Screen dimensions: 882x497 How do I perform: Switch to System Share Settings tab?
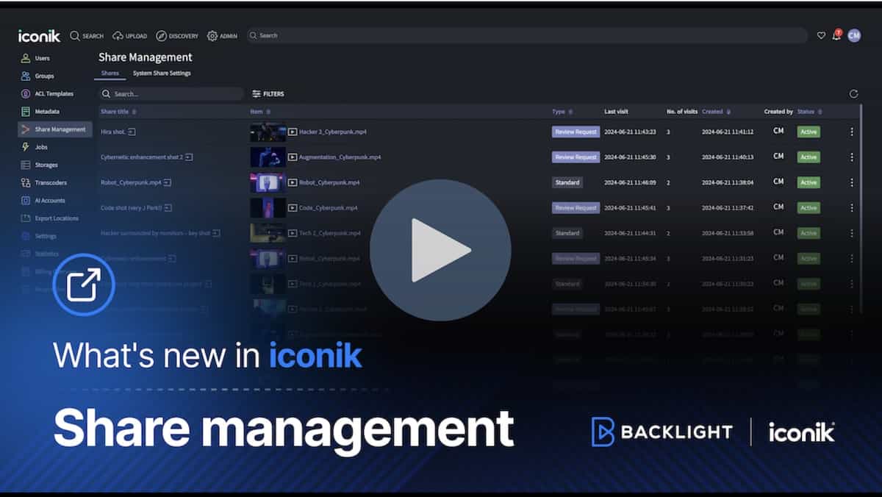click(x=162, y=74)
